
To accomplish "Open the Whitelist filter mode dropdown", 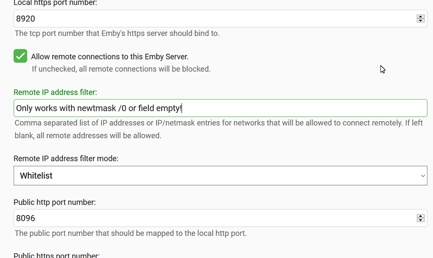I will (x=220, y=175).
